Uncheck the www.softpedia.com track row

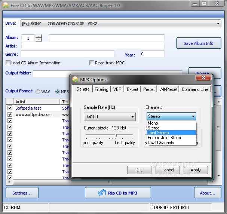click(x=10, y=114)
